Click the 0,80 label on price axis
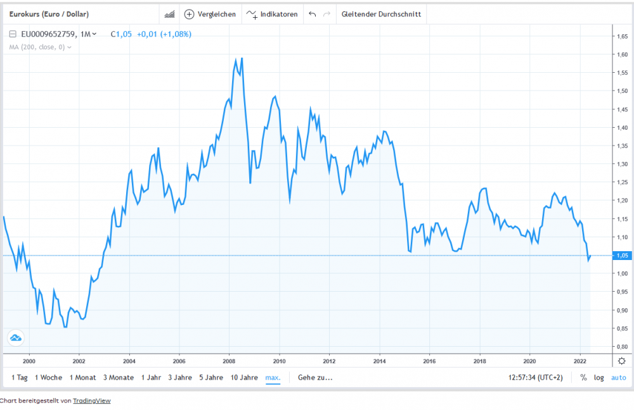The image size is (634, 410). tap(623, 347)
